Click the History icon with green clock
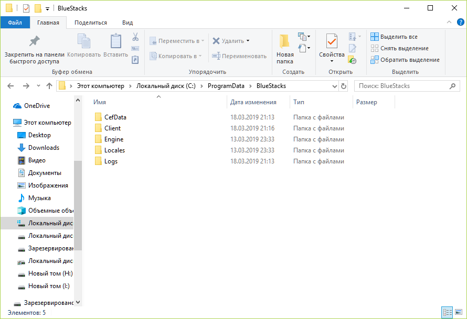 point(352,60)
